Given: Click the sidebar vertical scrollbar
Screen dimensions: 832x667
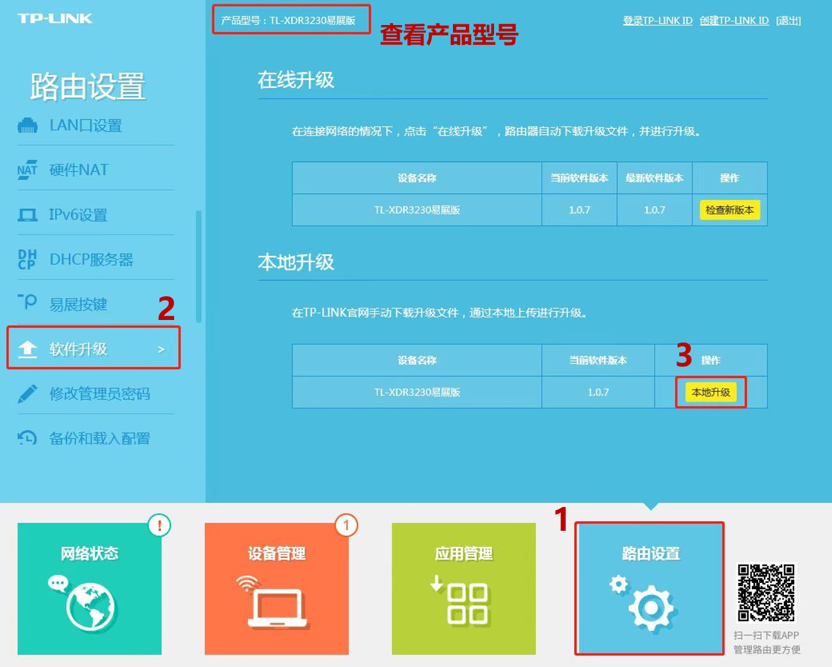Looking at the screenshot, I should (x=199, y=266).
